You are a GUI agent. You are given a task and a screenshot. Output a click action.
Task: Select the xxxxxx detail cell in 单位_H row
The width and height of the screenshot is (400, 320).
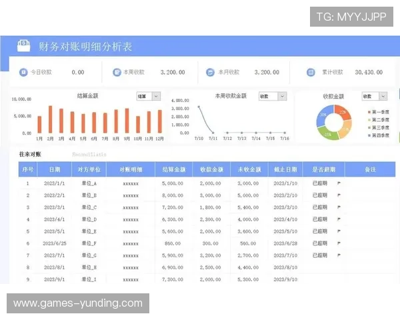(131, 267)
